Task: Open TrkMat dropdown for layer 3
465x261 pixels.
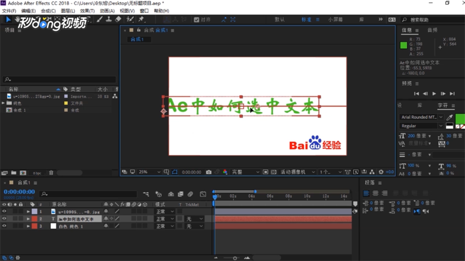Action: [195, 226]
